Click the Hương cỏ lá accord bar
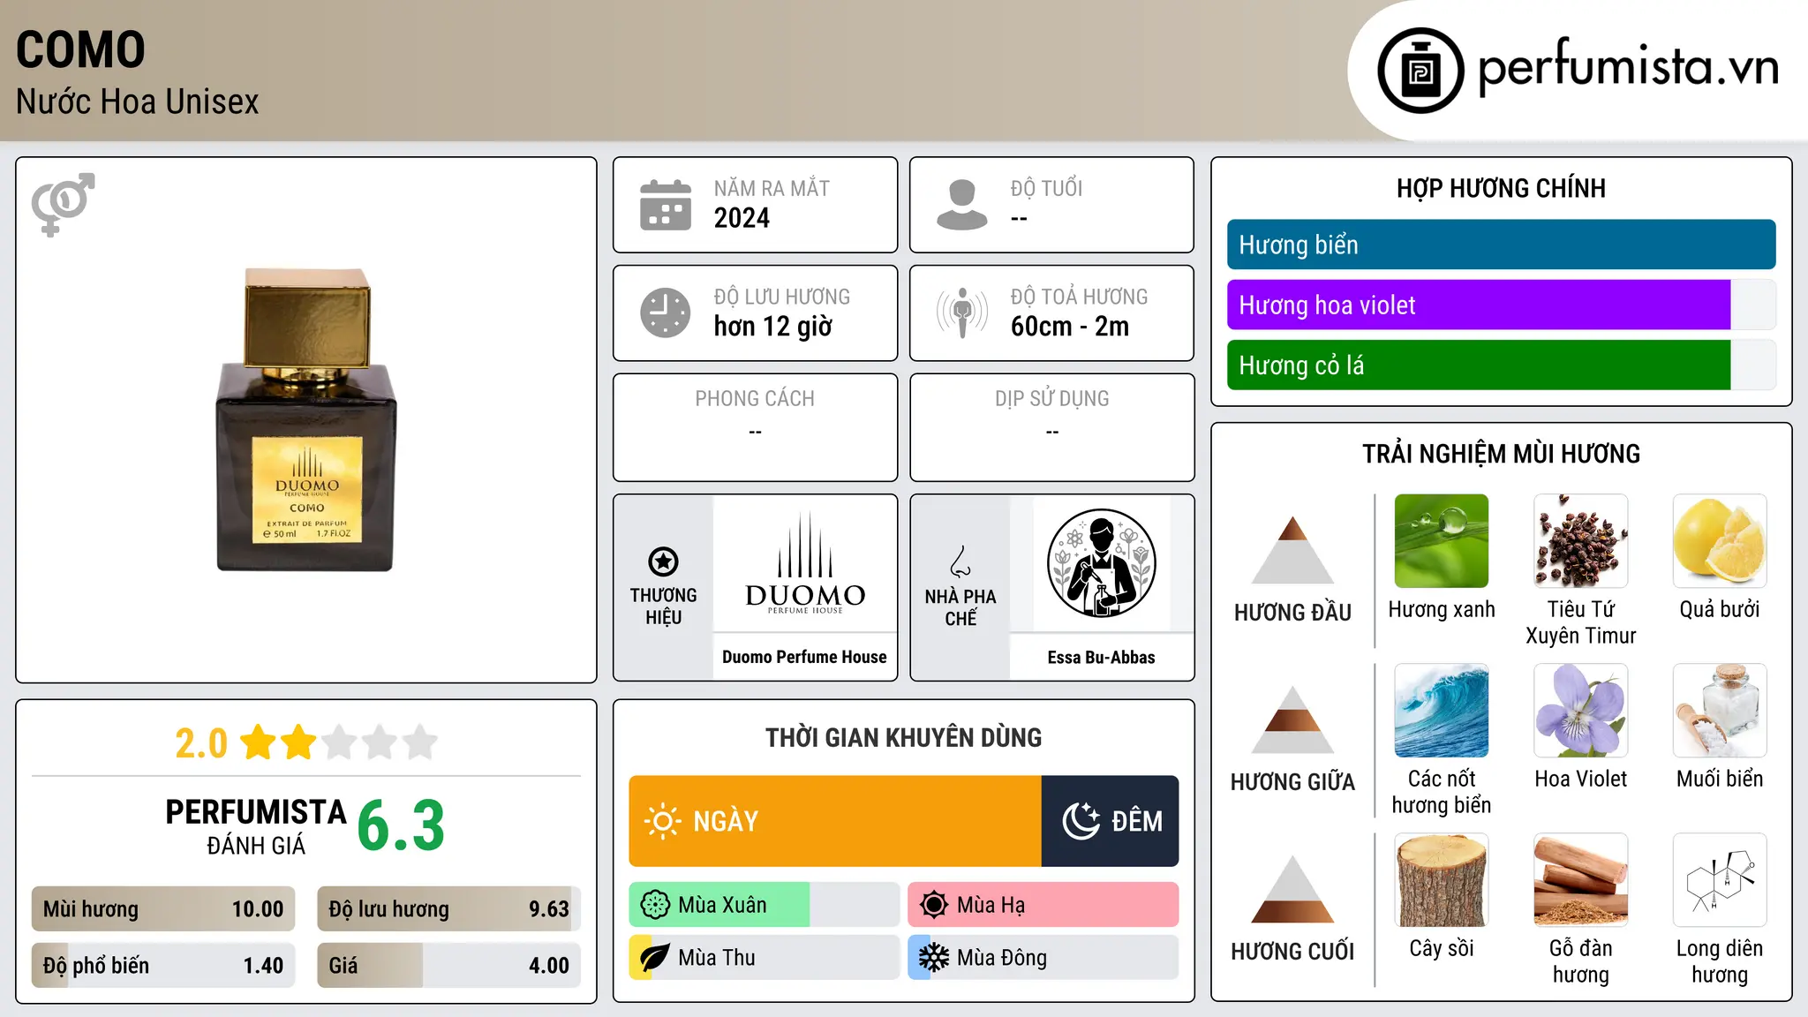 click(1501, 365)
